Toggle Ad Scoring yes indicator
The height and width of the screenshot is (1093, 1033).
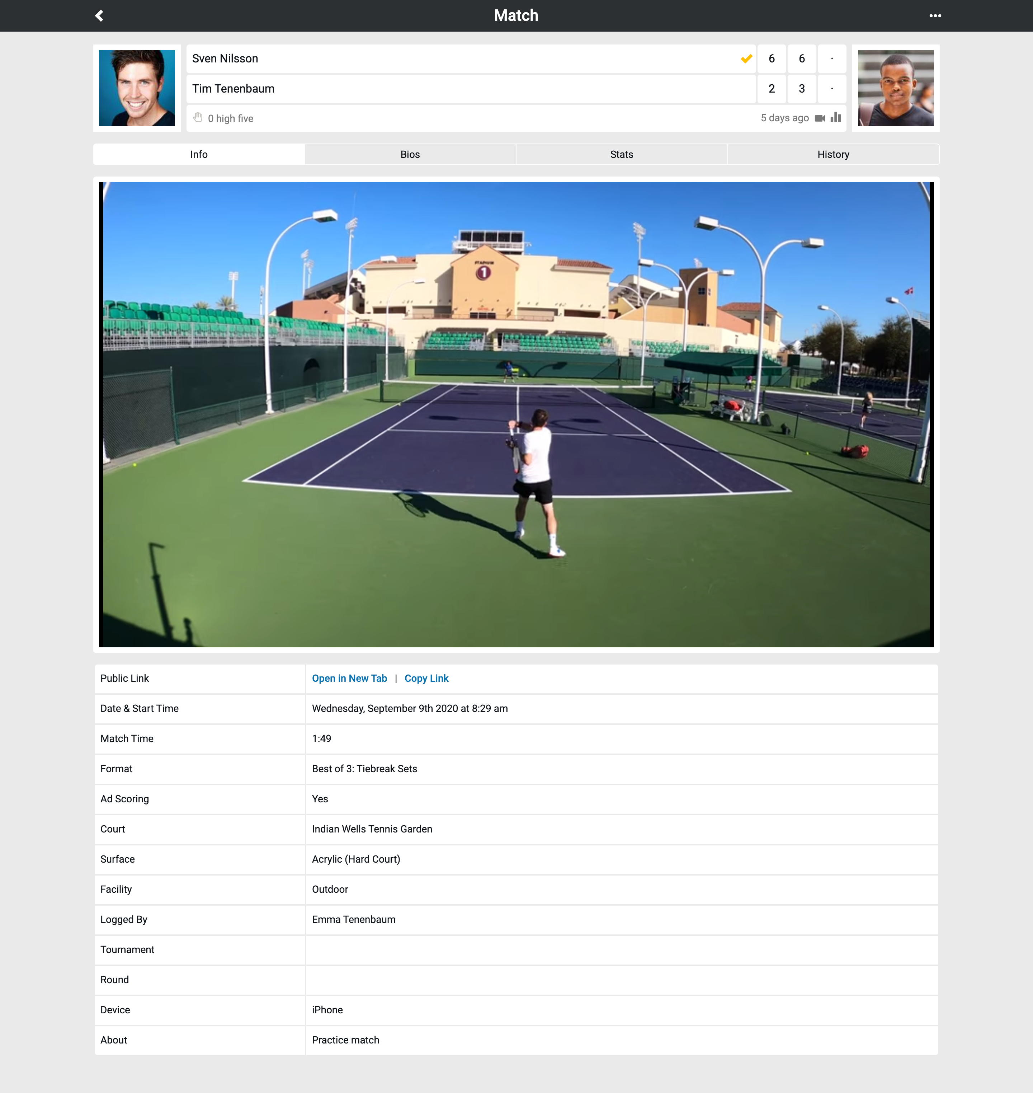tap(320, 799)
